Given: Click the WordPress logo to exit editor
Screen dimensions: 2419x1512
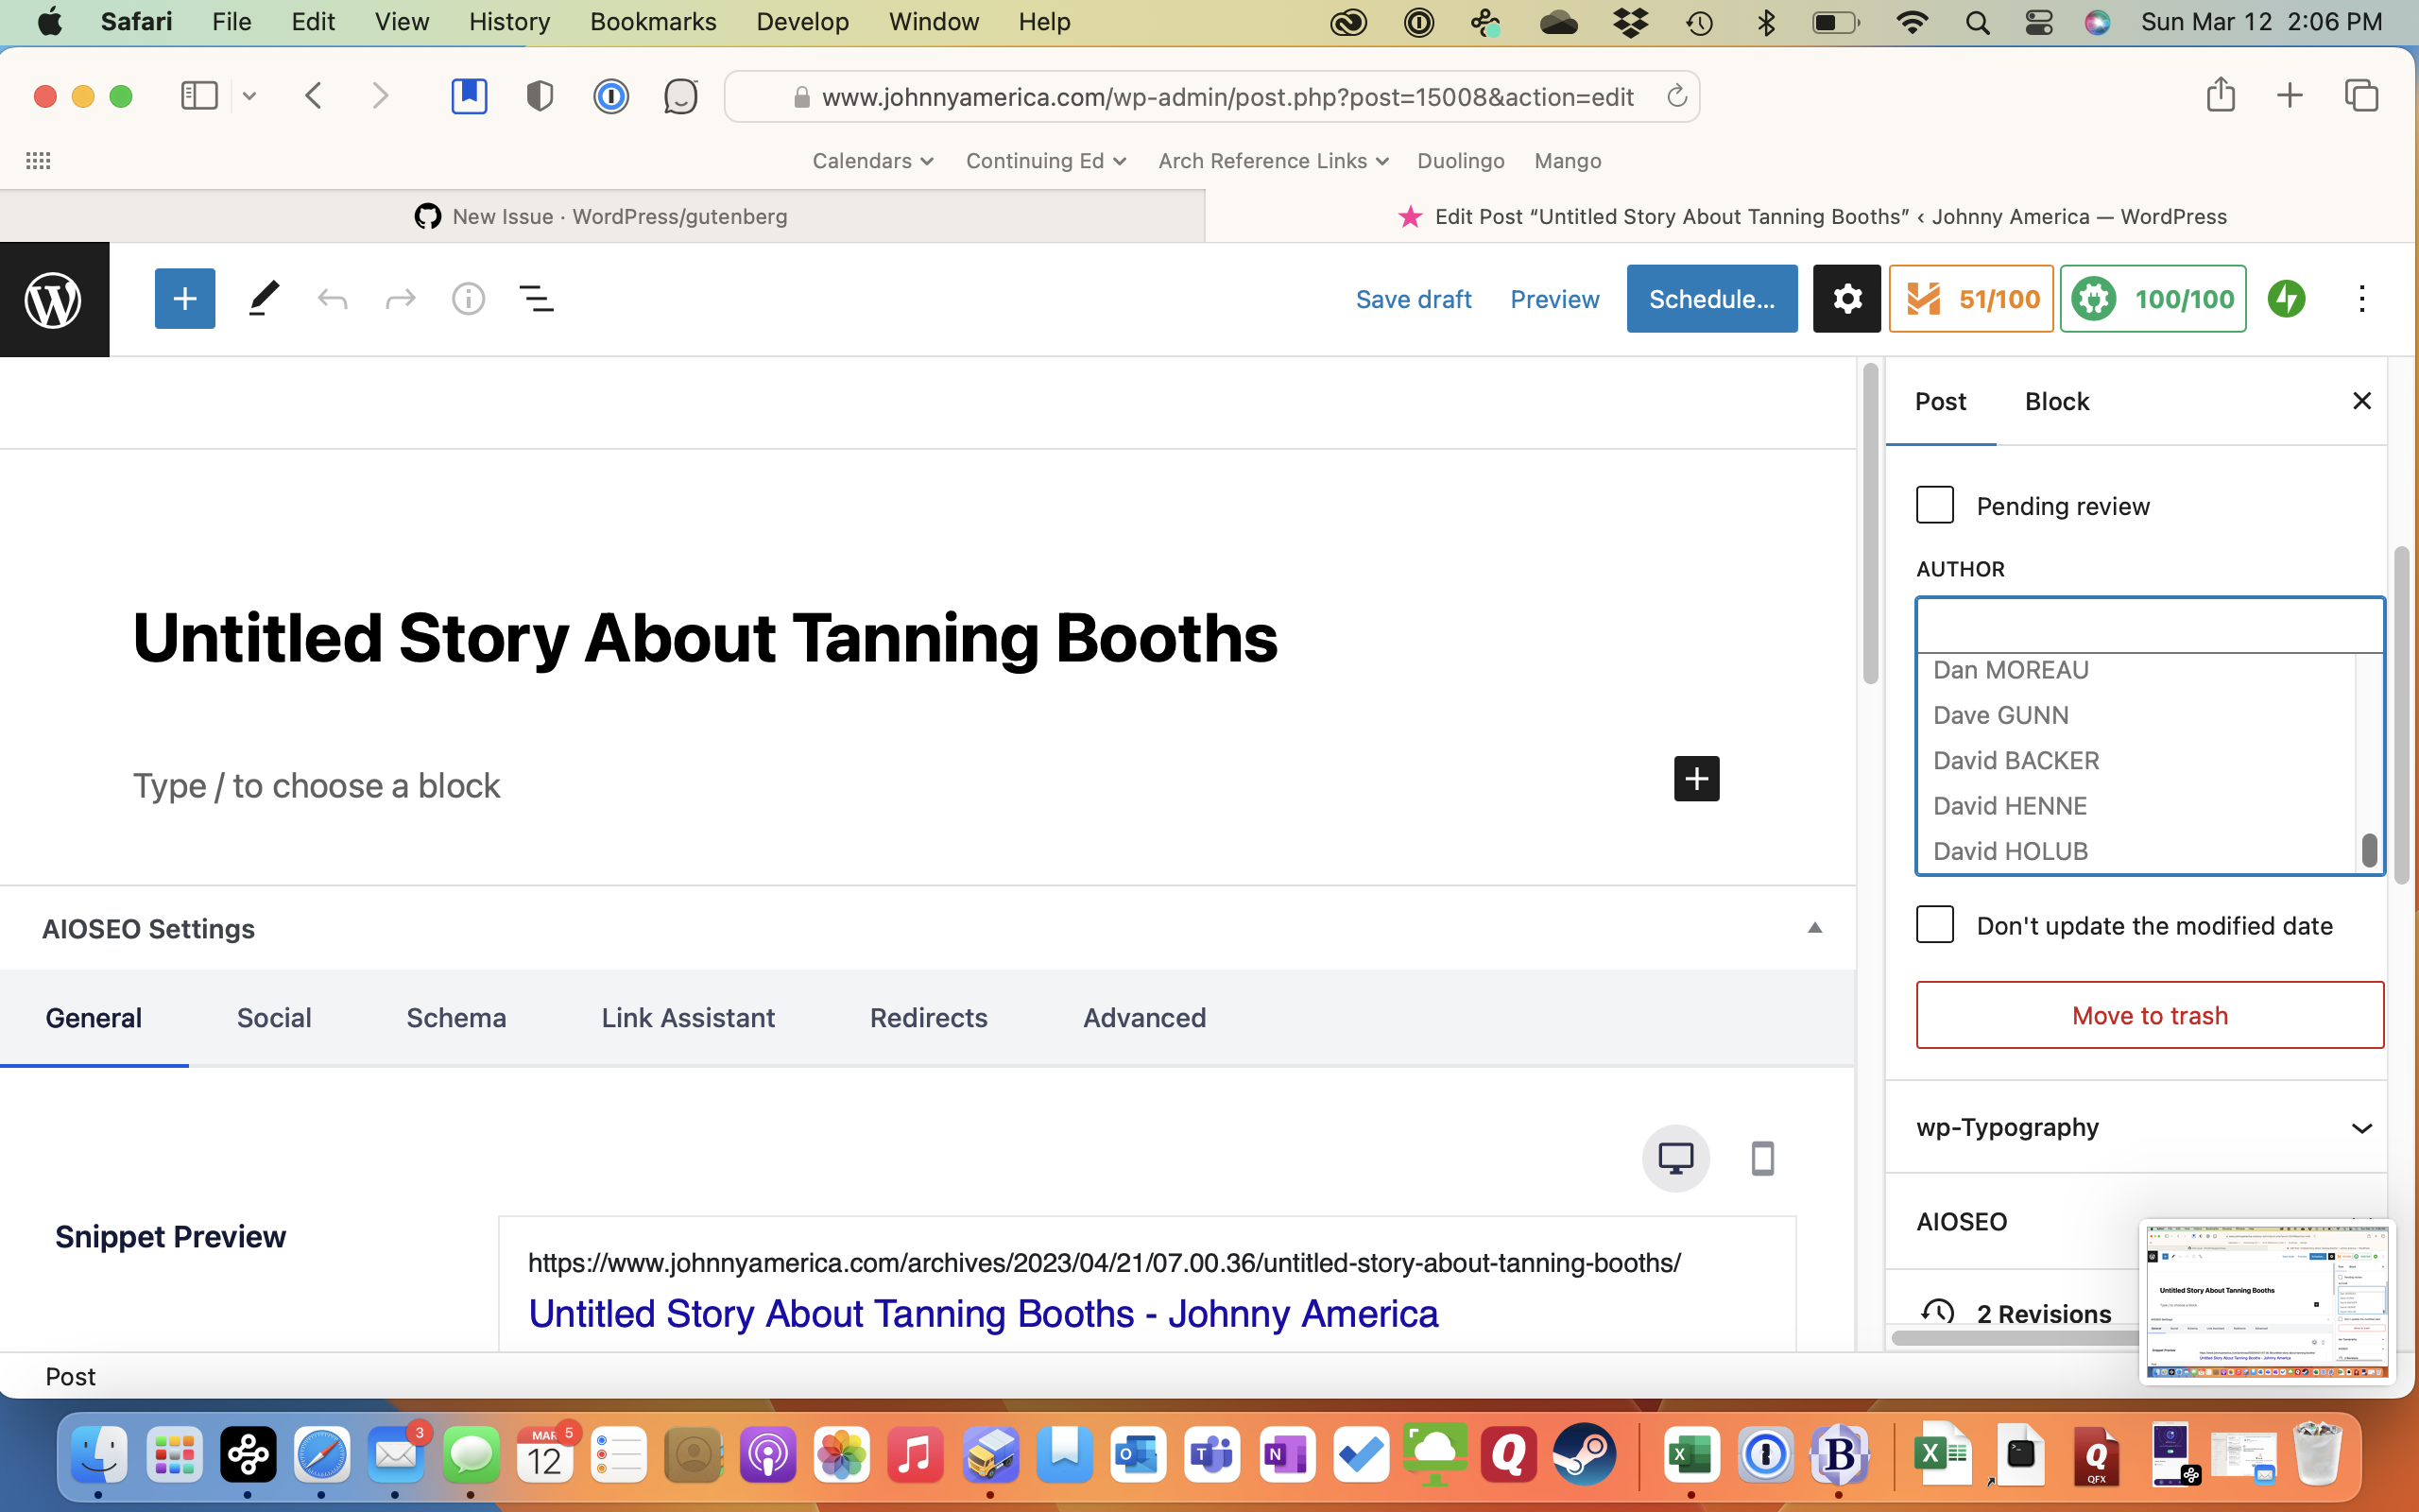Looking at the screenshot, I should [53, 298].
